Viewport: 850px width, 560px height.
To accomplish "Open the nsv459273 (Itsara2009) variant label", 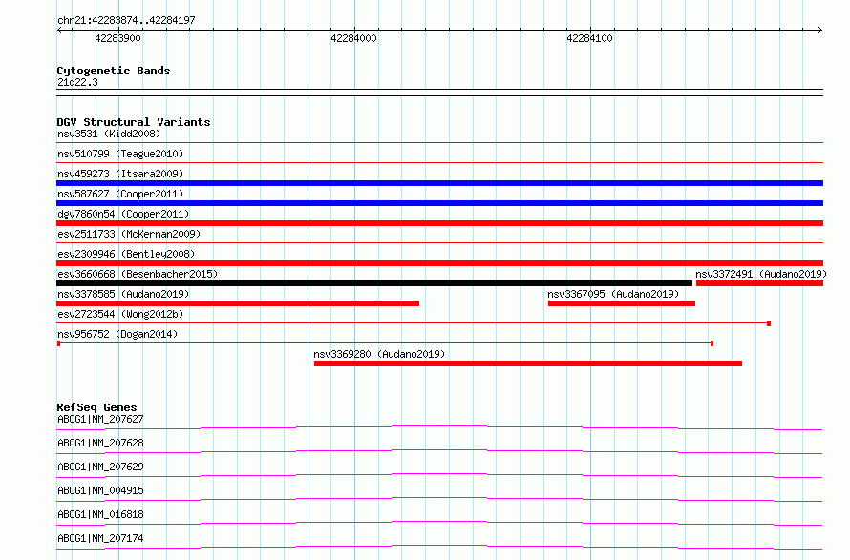I will point(120,174).
